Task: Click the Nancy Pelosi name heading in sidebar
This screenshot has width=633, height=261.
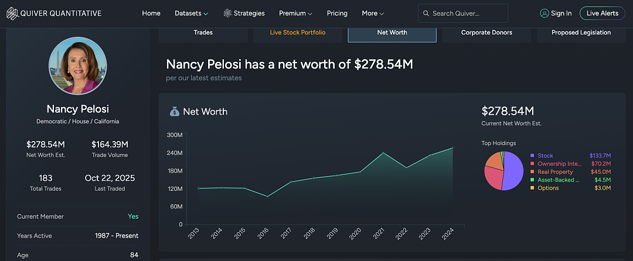Action: point(78,109)
